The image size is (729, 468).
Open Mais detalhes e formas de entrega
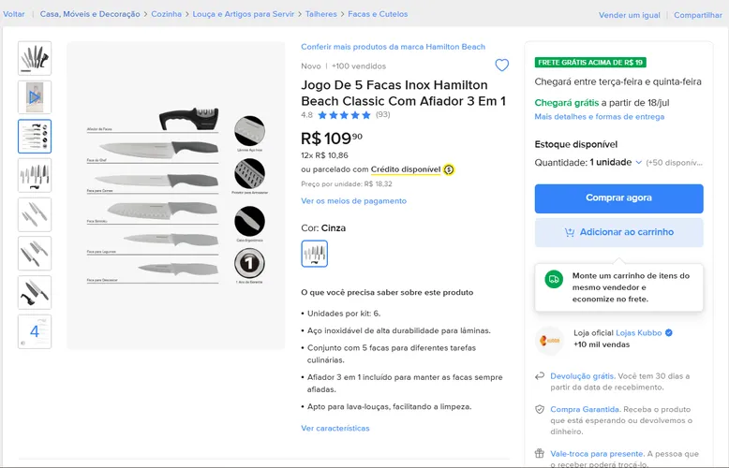pos(600,117)
